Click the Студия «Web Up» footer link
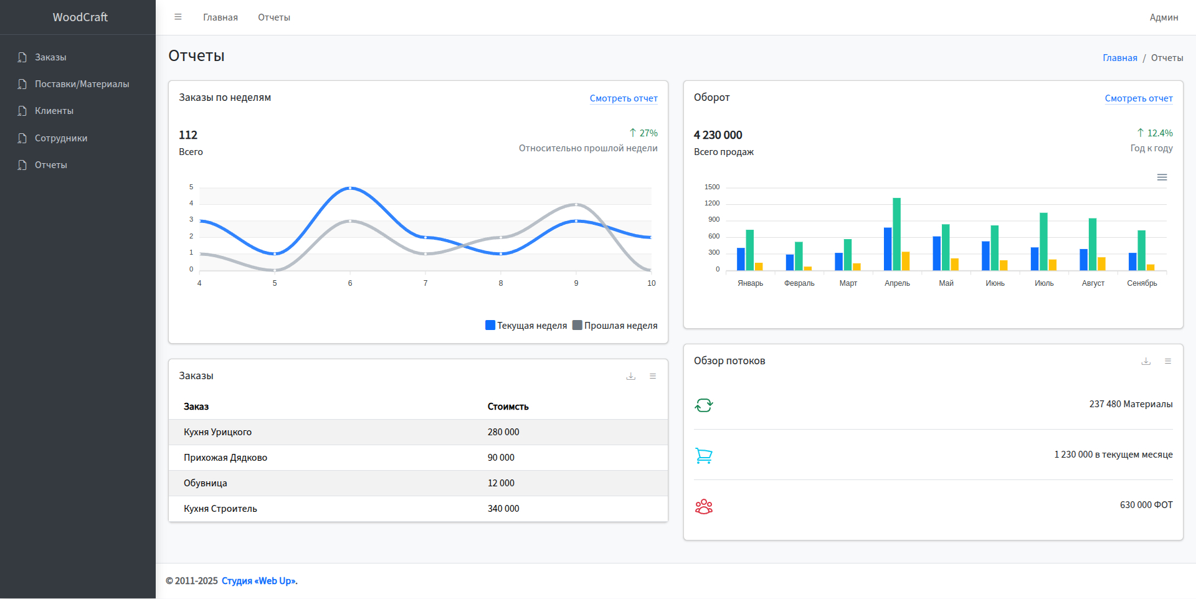This screenshot has height=599, width=1196. [x=258, y=580]
